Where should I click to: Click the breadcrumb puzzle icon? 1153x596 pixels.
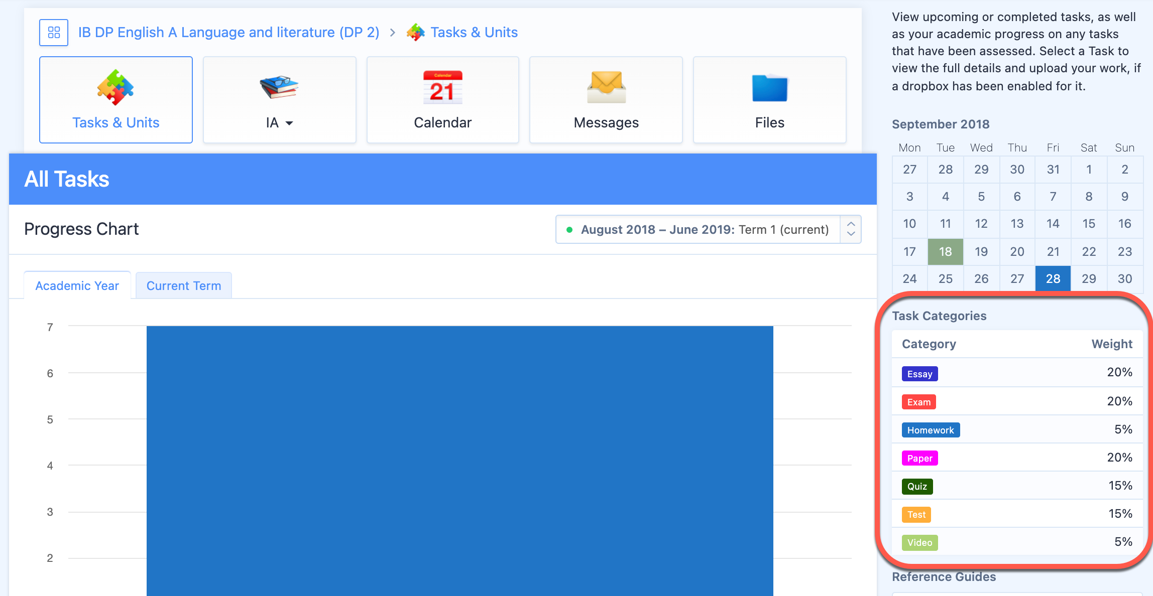pos(416,33)
